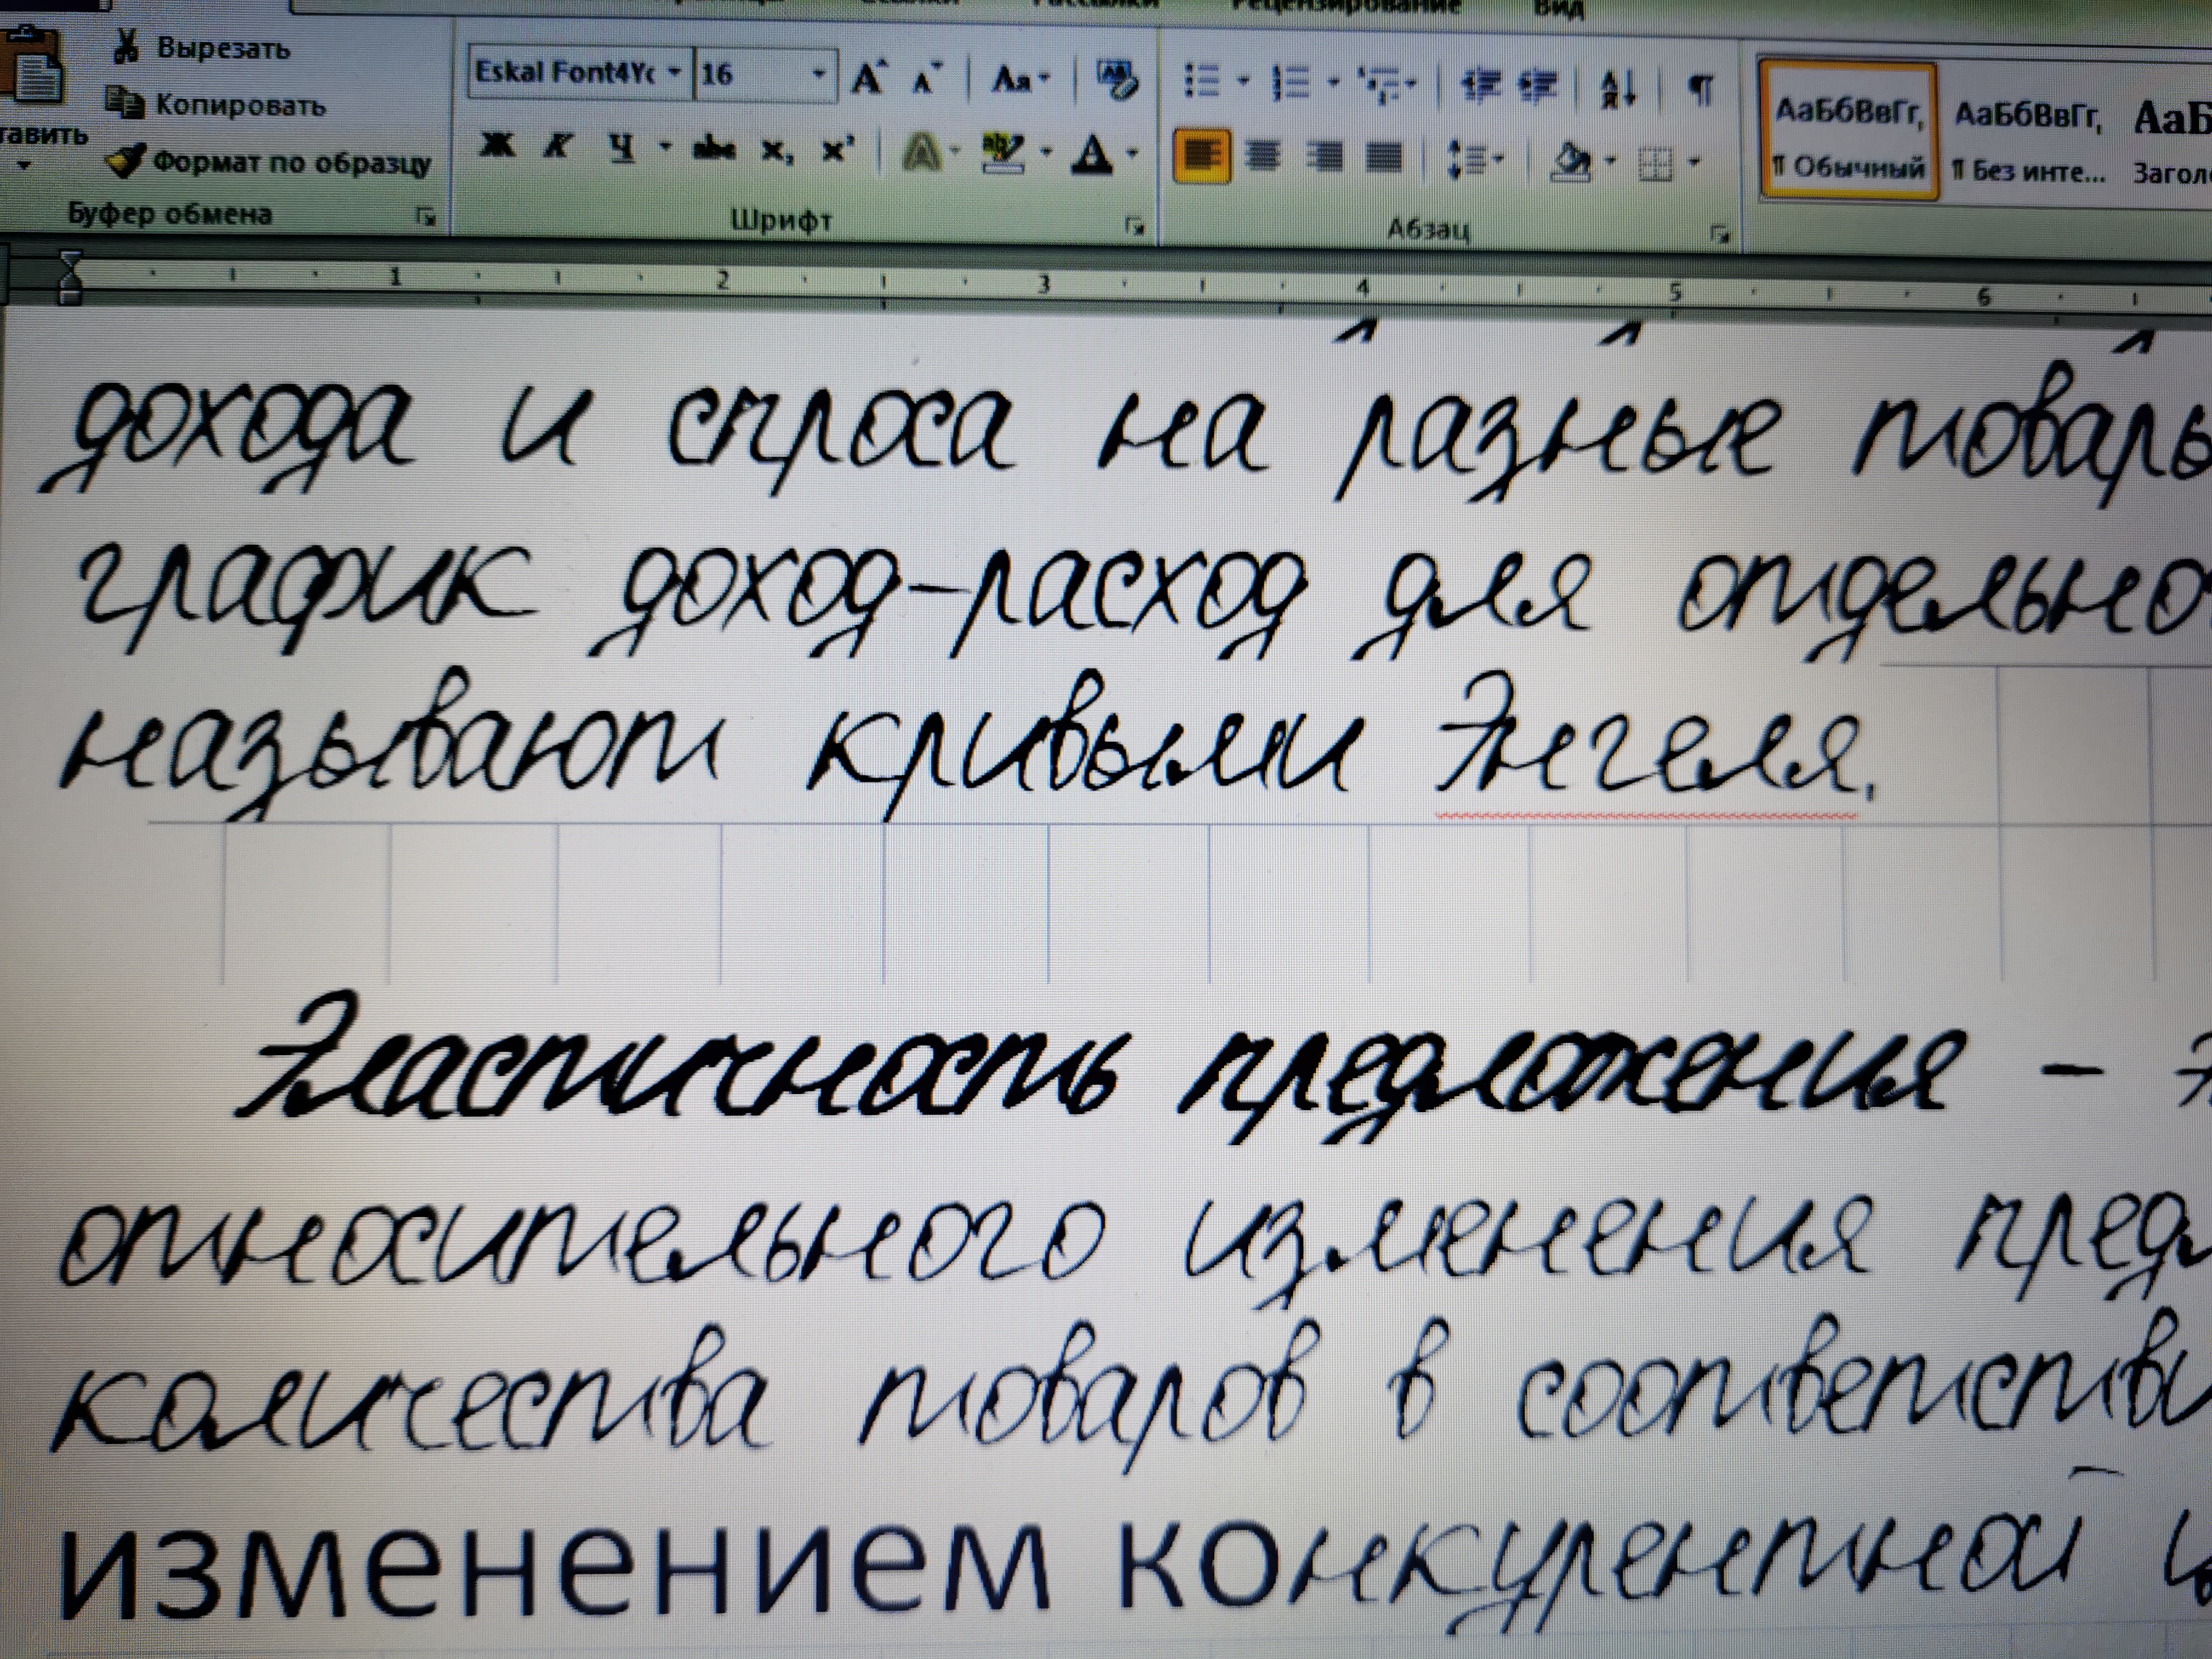Toggle show paragraph marks (¶)

(1700, 91)
